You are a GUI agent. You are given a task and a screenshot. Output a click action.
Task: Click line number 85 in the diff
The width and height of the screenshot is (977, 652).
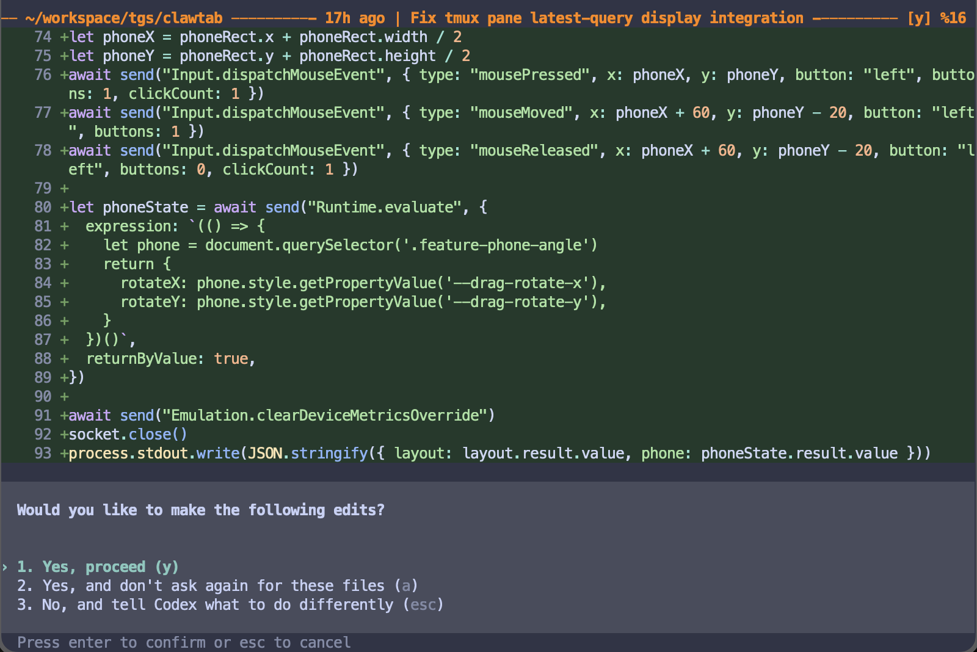click(x=43, y=302)
